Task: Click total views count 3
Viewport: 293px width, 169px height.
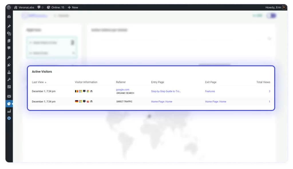Action: [x=269, y=91]
